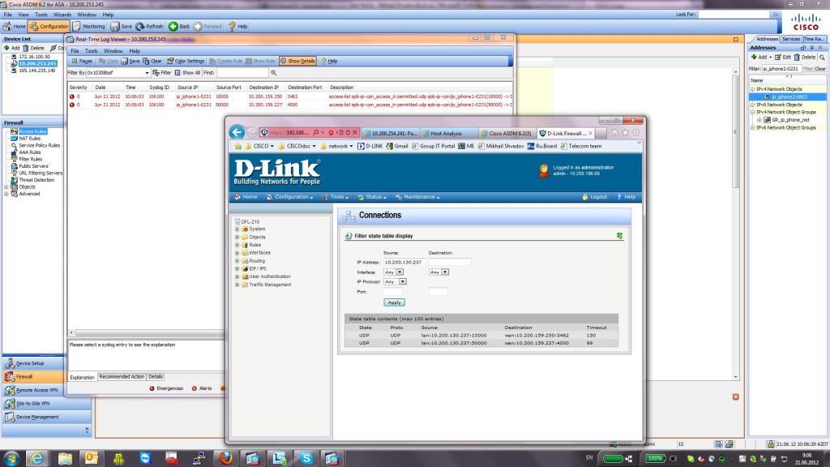Open the source Interface dropdown
This screenshot has height=467, width=830.
coord(400,272)
